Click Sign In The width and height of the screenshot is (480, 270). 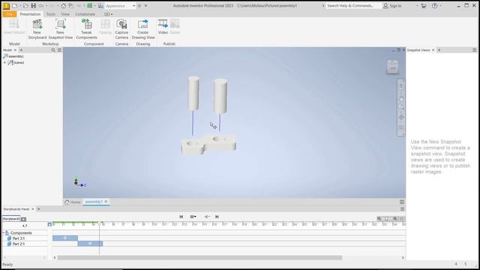(392, 6)
